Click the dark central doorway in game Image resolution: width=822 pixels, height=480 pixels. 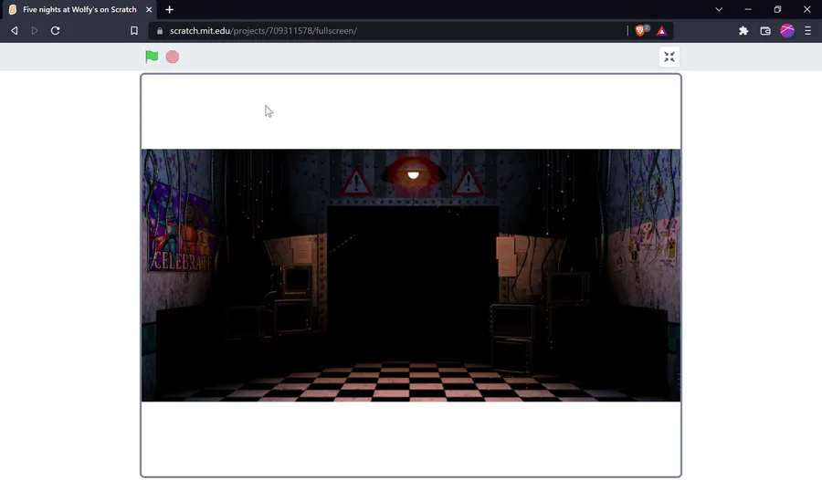click(413, 283)
